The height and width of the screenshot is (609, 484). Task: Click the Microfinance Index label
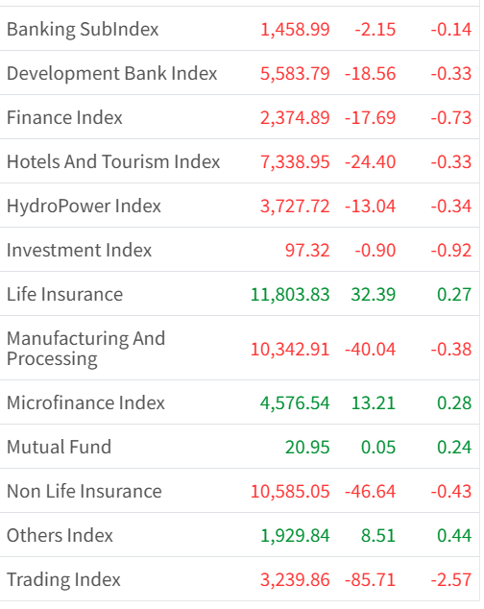(85, 402)
